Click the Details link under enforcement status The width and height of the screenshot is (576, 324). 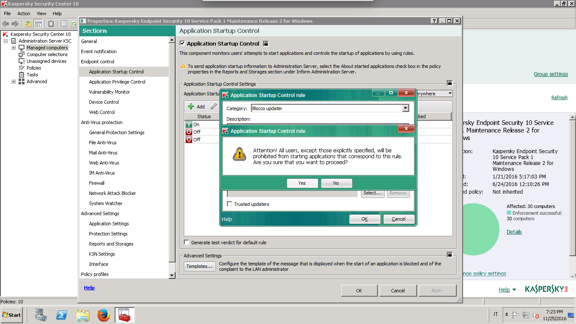514,232
